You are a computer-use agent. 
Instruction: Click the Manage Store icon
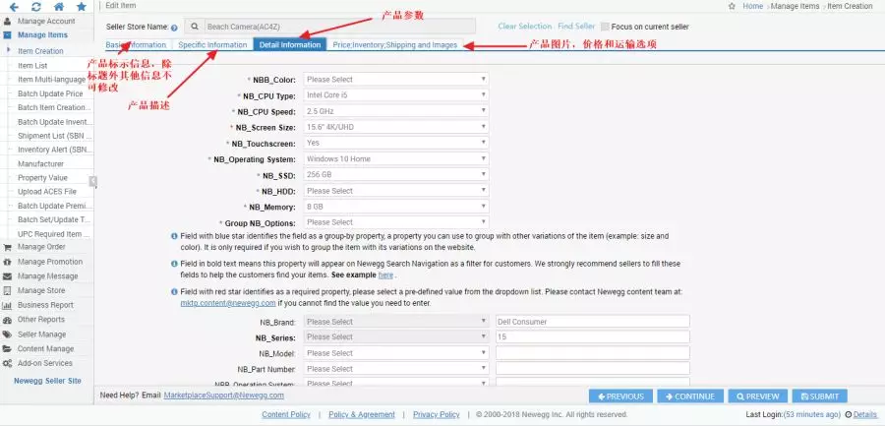[x=7, y=290]
